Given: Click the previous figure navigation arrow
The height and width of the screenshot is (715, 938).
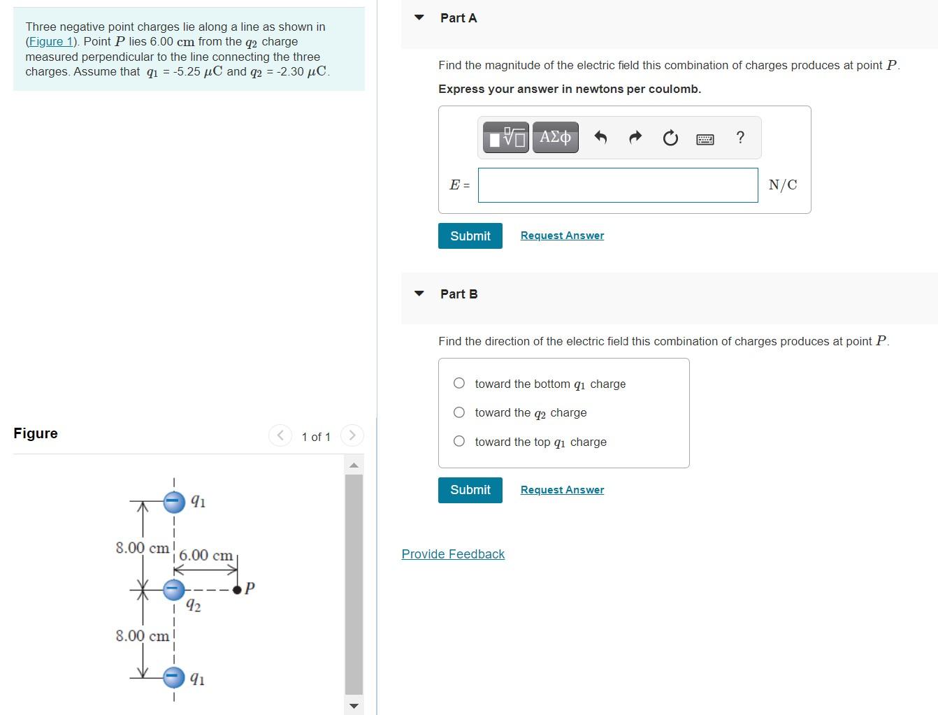Looking at the screenshot, I should coord(280,435).
